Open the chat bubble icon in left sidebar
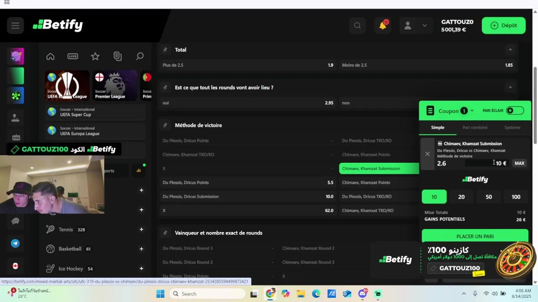Screen dimensions: 538x302 click(x=16, y=221)
